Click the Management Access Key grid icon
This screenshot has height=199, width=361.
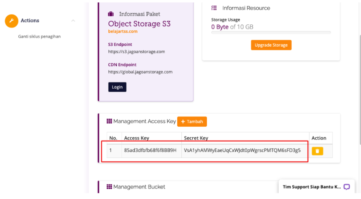point(110,121)
